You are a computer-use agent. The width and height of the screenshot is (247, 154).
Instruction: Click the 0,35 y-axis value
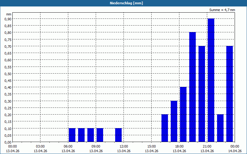[x=8, y=94]
